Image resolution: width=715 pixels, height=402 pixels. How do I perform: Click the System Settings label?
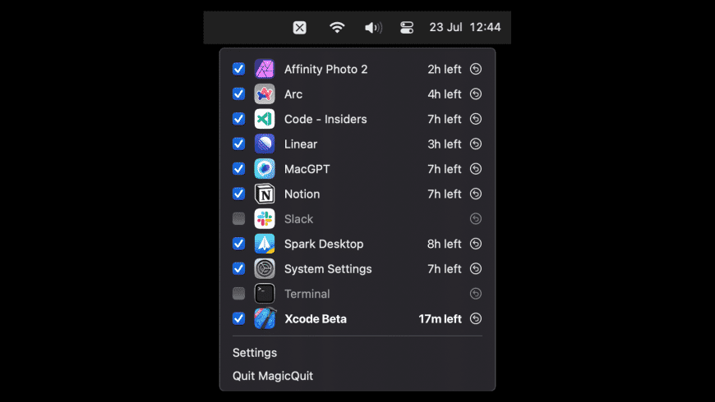[328, 269]
